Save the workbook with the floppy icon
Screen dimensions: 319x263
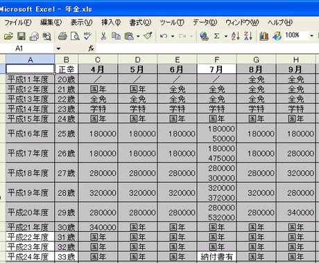tap(21, 36)
